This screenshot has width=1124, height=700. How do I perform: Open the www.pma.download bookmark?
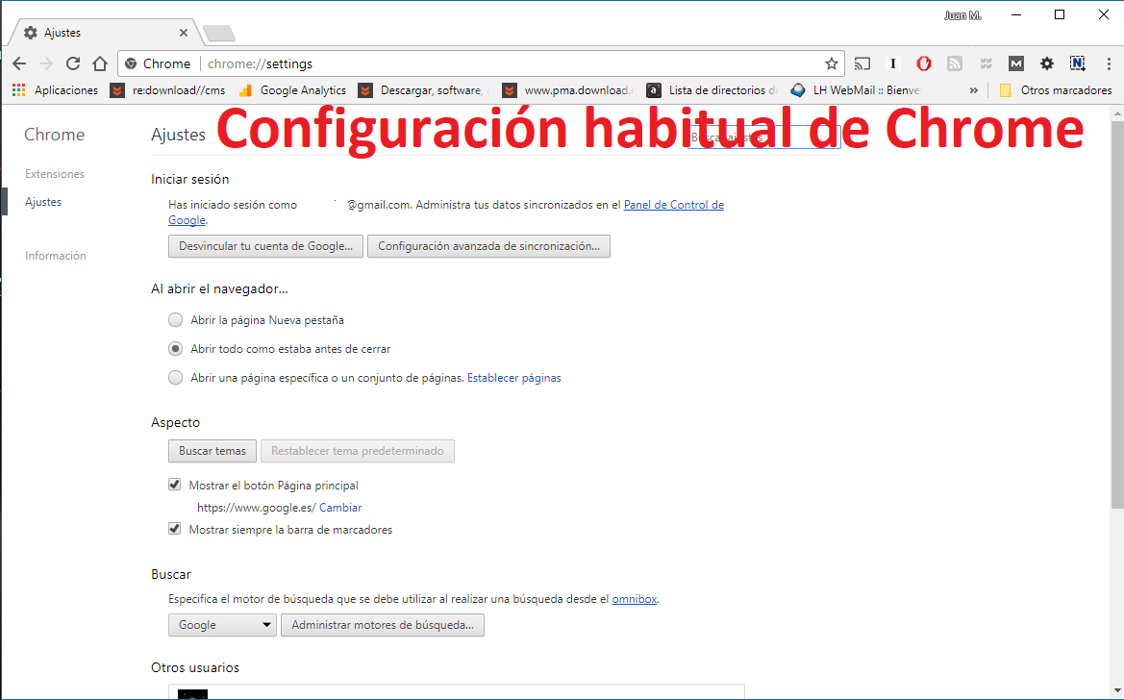click(x=567, y=90)
